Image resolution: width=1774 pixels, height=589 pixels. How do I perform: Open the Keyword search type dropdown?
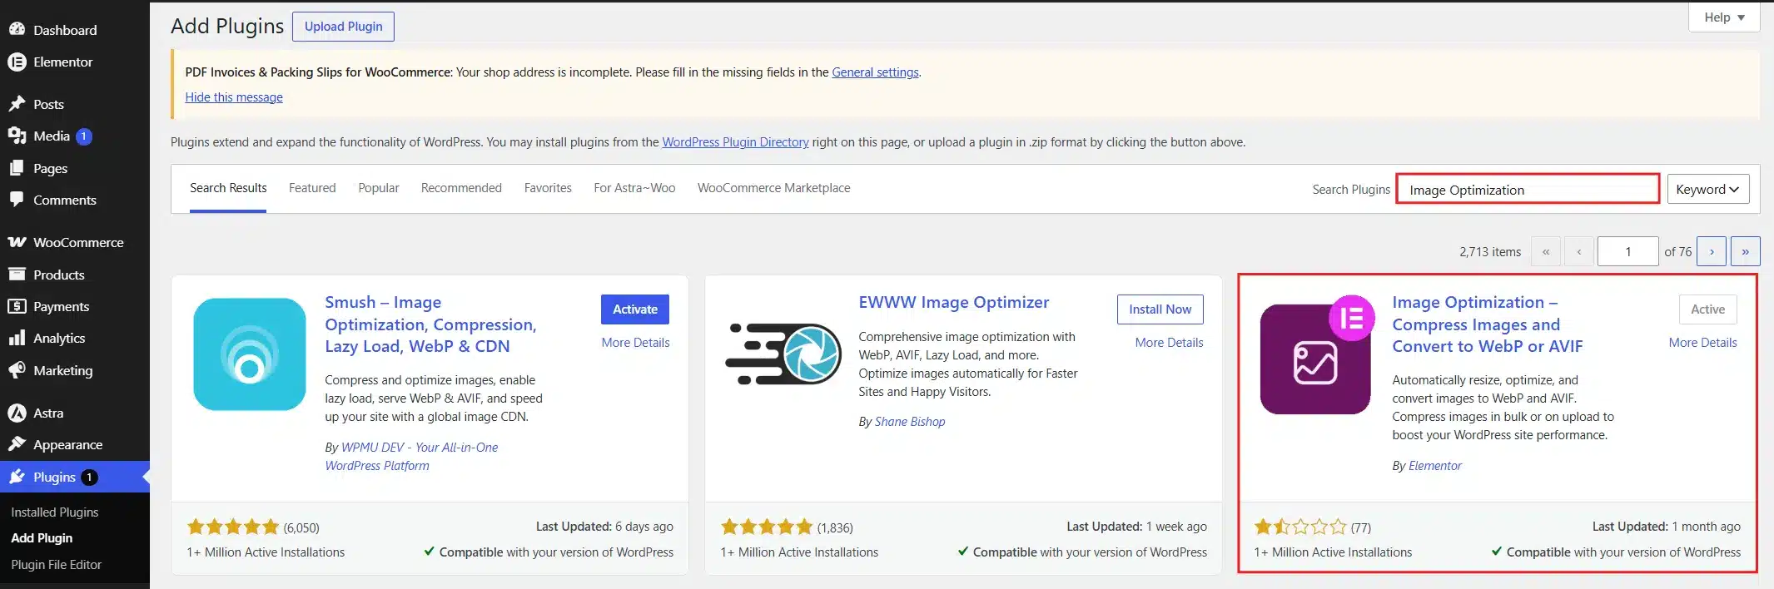click(1707, 189)
